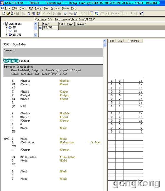Click the Function Description comment box
This screenshot has width=165, height=191.
pyautogui.click(x=53, y=71)
